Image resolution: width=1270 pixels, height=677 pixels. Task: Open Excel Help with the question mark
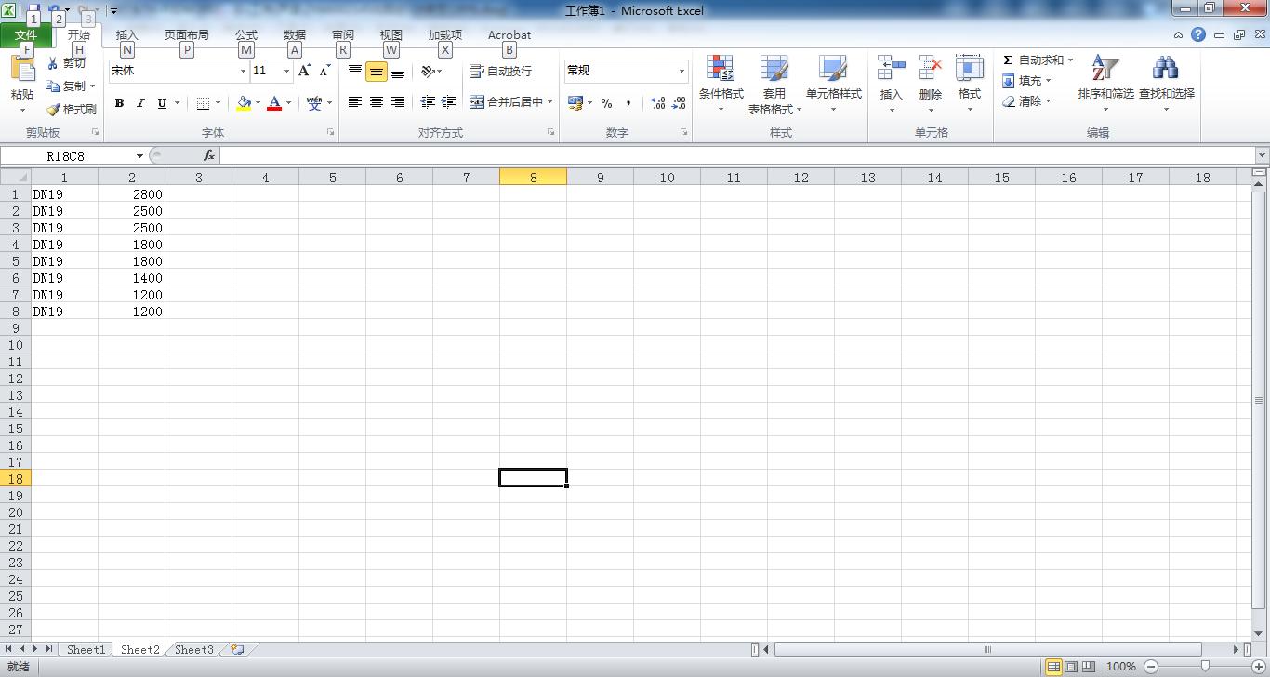[x=1198, y=35]
